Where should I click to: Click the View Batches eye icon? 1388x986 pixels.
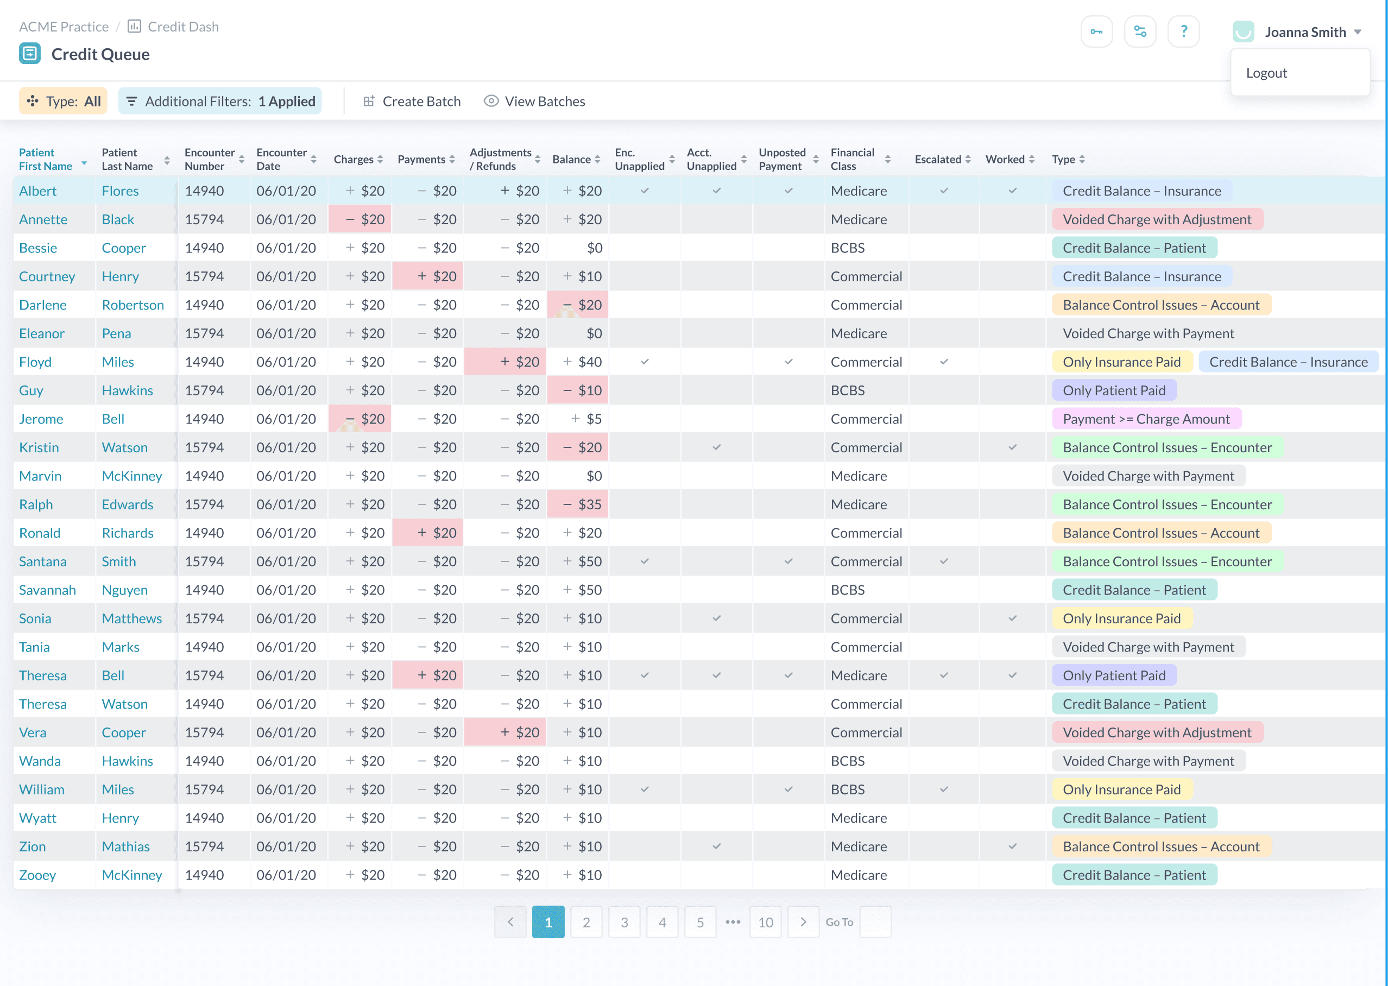coord(490,101)
